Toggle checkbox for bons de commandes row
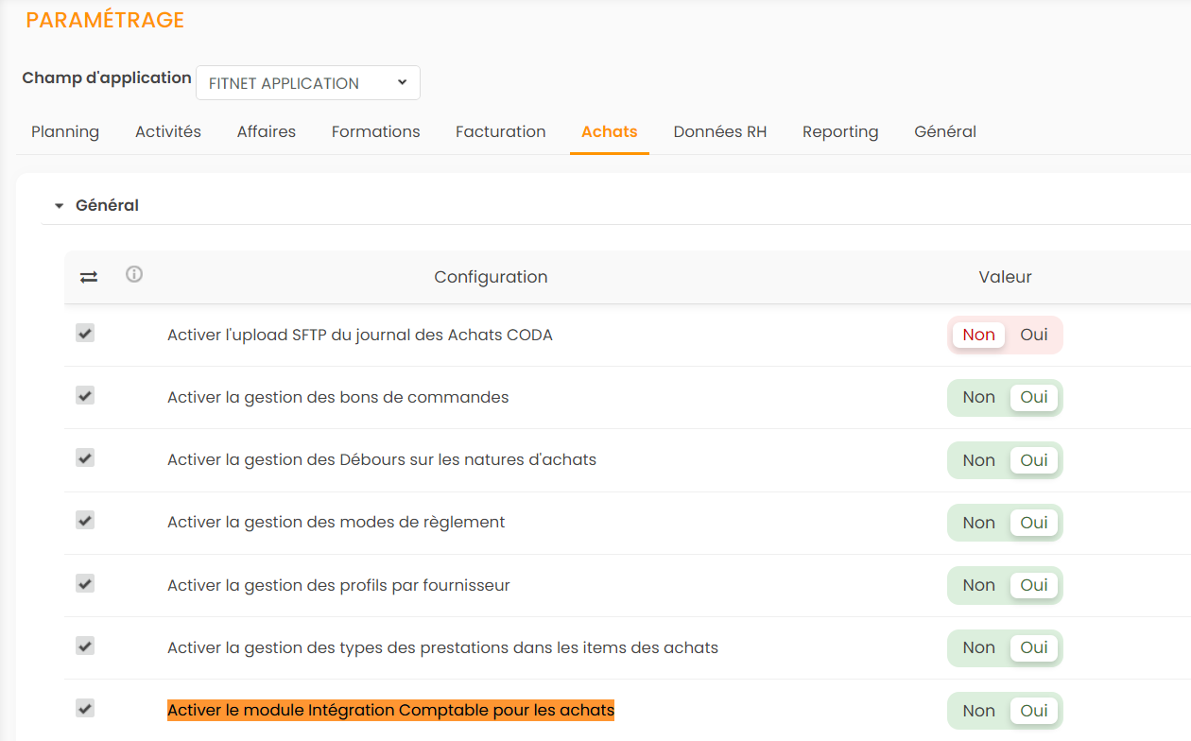 coord(85,396)
